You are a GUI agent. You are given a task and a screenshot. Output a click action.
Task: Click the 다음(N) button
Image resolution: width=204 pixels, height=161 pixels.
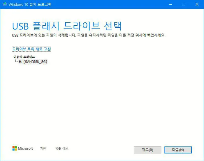pos(178,150)
